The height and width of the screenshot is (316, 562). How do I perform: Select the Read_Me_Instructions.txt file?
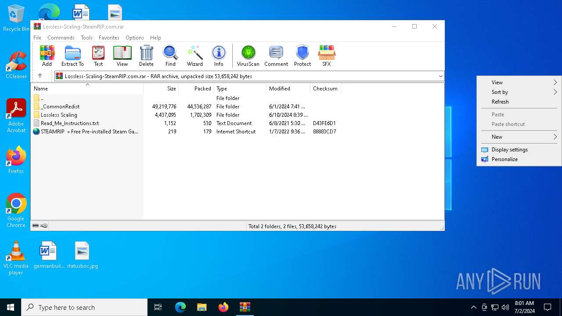coord(186,123)
